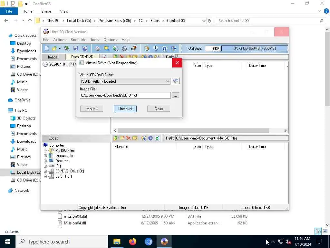The image size is (330, 248).
Task: Open the Share tab in File Explorer
Action: coord(46,11)
